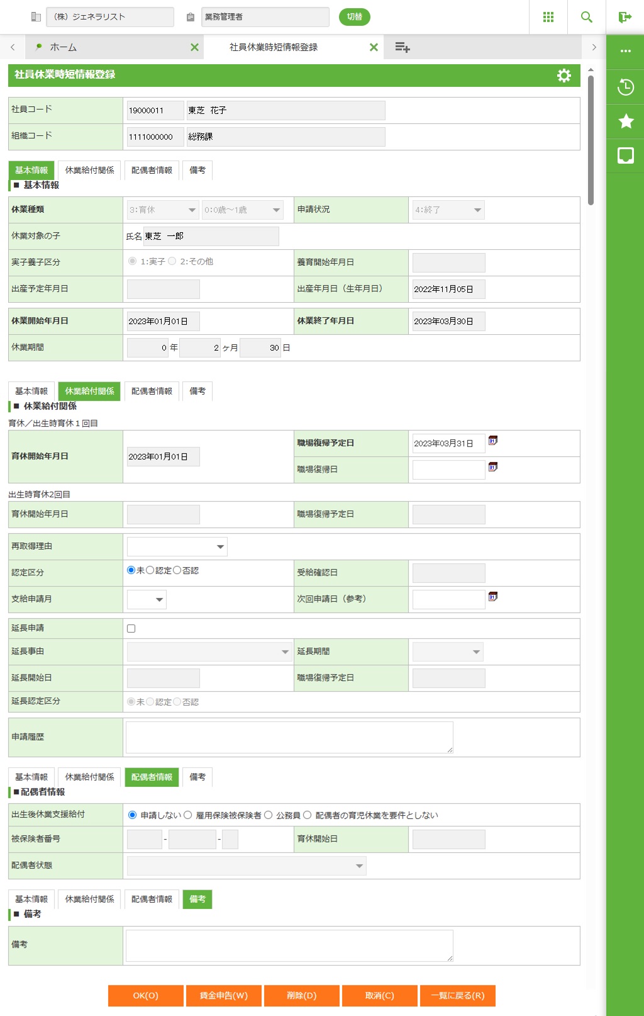Click the OK(O) button
The height and width of the screenshot is (1016, 644).
[x=146, y=996]
